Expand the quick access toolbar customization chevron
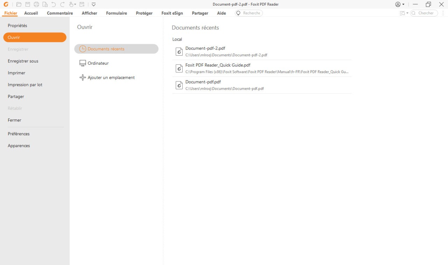This screenshot has height=265, width=448. (93, 4)
